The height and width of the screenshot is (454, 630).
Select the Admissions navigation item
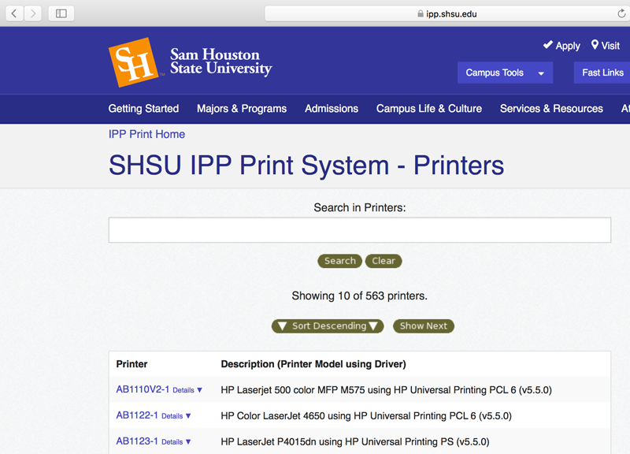click(332, 109)
